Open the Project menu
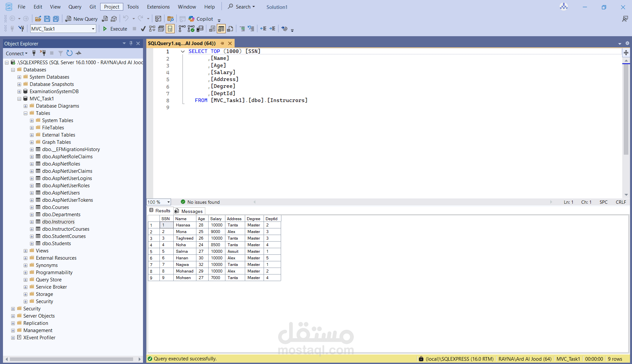Image resolution: width=632 pixels, height=364 pixels. click(112, 7)
